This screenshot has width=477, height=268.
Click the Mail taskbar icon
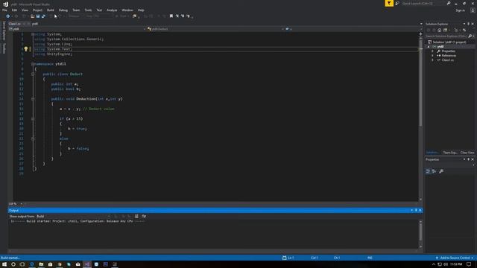point(78,264)
